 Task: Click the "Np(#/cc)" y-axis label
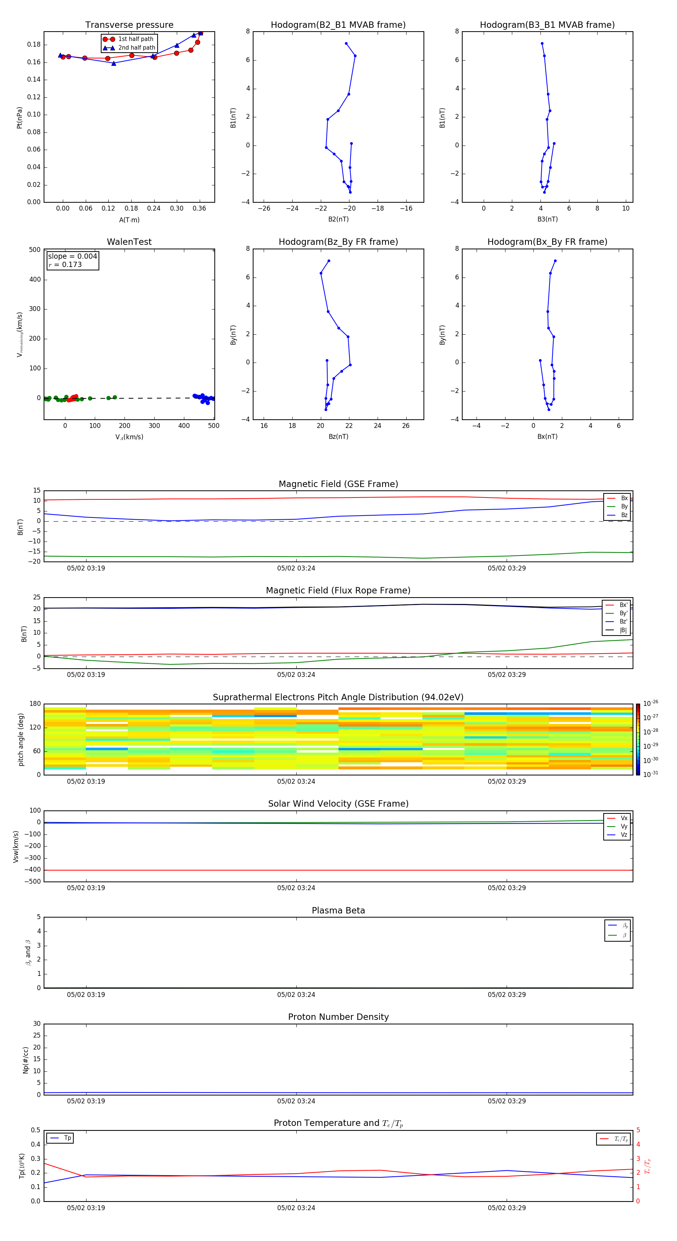coord(26,1060)
